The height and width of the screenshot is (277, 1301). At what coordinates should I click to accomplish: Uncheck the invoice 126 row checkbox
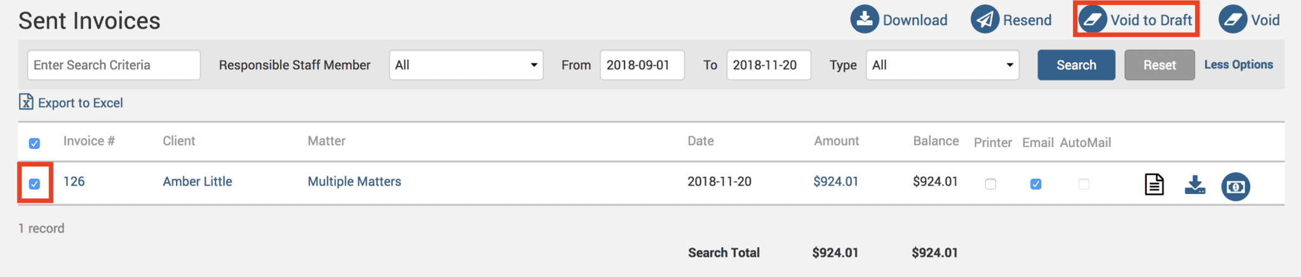click(x=34, y=184)
